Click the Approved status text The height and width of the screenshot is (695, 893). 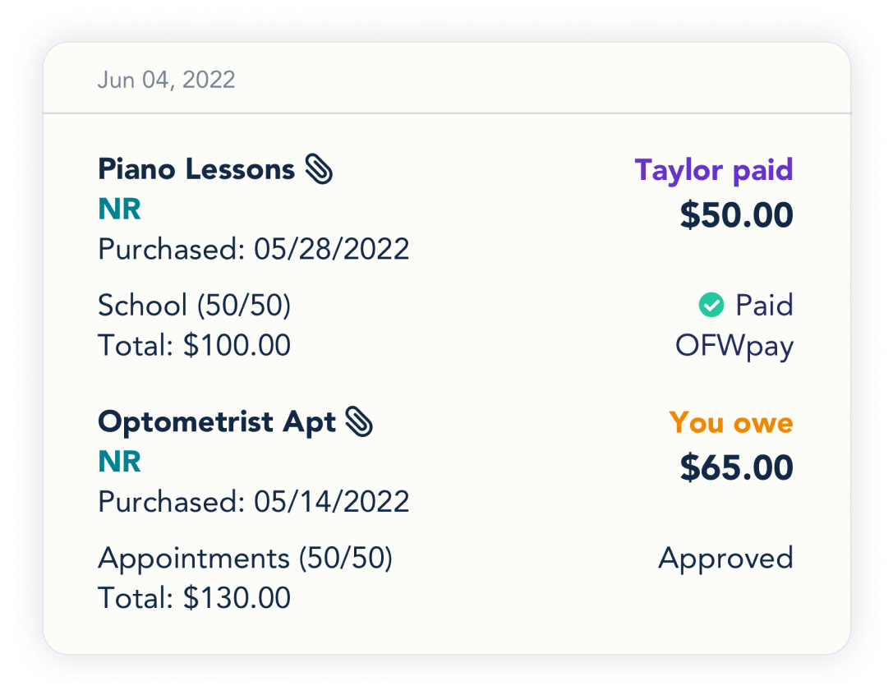click(725, 559)
